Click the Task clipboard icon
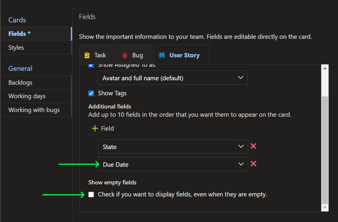The height and width of the screenshot is (222, 338). [87, 55]
